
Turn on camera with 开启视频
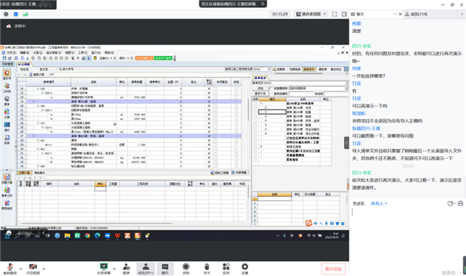pos(33,265)
